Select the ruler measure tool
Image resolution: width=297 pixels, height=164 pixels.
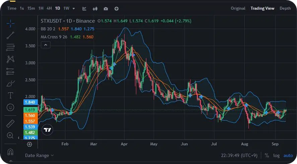pos(10,123)
